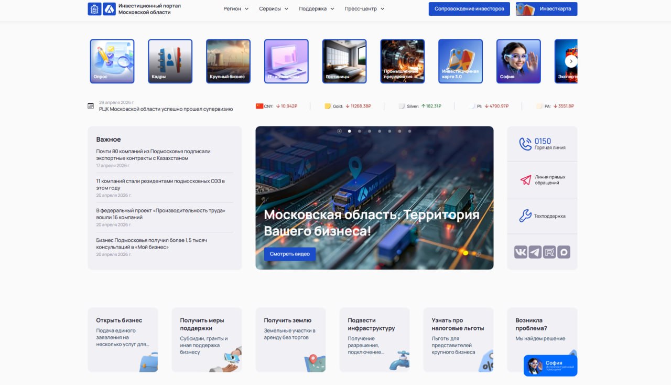The image size is (671, 385).
Task: Click the red paper plane Линия прямых обращений icon
Action: (525, 180)
